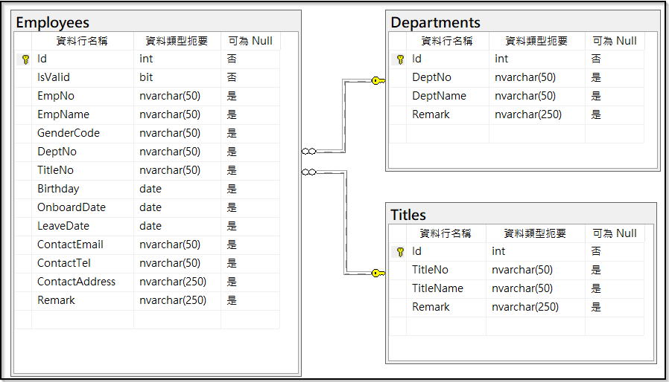Click the 資料類型扼要 column header in Employees

pyautogui.click(x=177, y=41)
